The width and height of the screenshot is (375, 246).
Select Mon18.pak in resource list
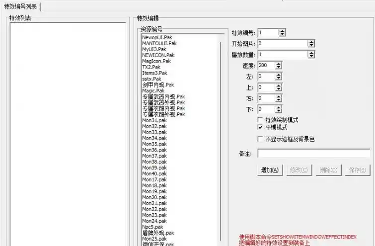pyautogui.click(x=154, y=185)
